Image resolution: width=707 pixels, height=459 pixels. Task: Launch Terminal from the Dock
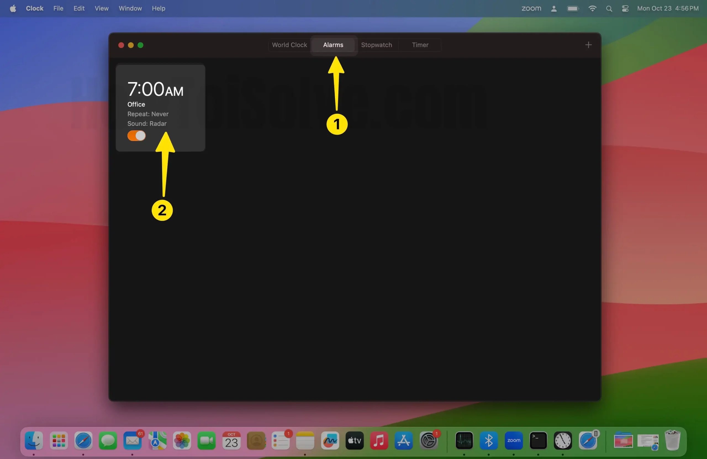pyautogui.click(x=538, y=441)
